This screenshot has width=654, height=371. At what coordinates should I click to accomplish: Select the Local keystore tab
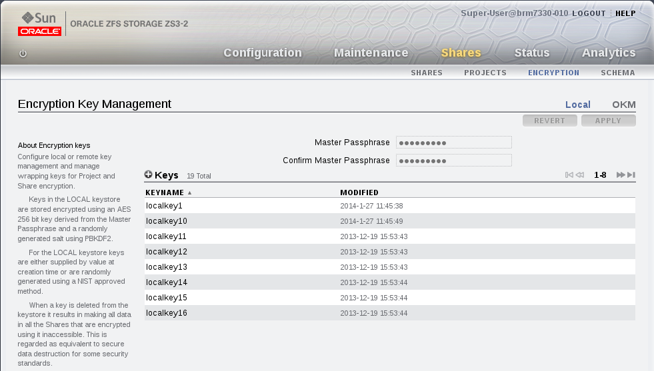(x=578, y=105)
